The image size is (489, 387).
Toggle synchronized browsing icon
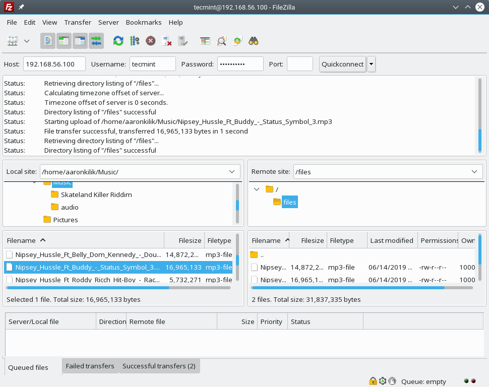[237, 41]
